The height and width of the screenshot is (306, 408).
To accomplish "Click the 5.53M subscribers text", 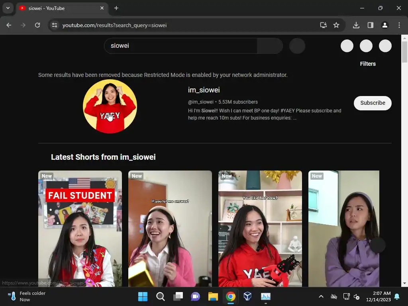I will tap(238, 102).
